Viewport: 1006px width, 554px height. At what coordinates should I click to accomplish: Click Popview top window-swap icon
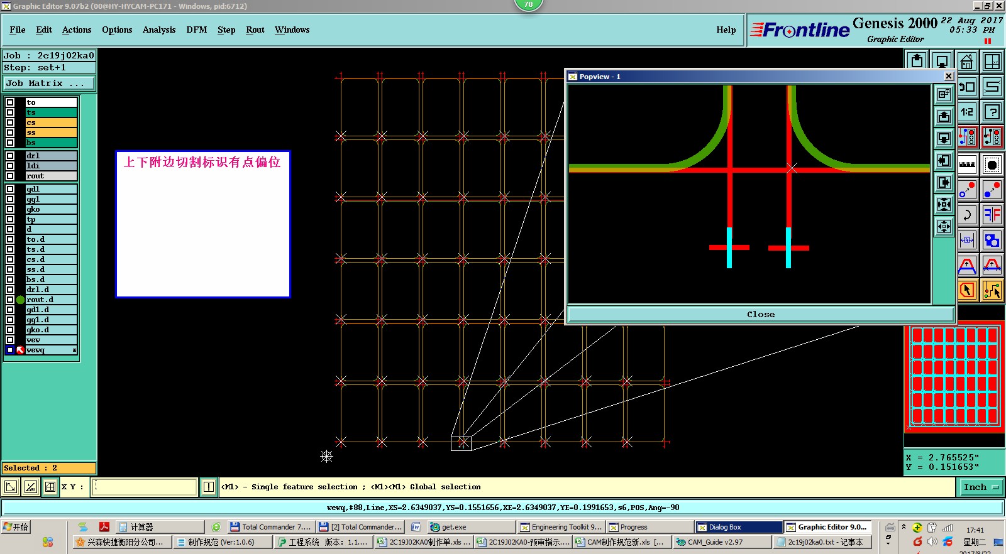(944, 94)
